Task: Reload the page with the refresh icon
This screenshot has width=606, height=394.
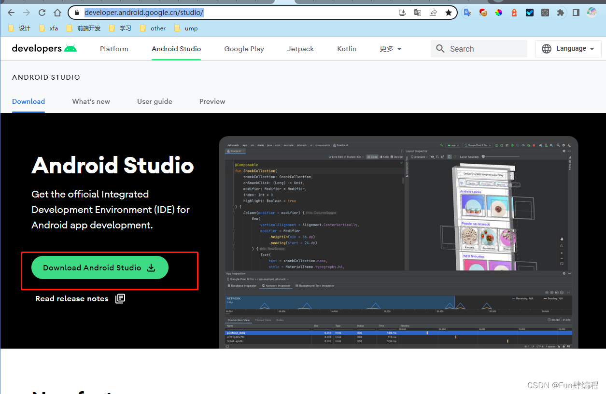Action: (x=42, y=13)
